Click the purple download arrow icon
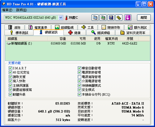 pyautogui.click(x=128, y=18)
